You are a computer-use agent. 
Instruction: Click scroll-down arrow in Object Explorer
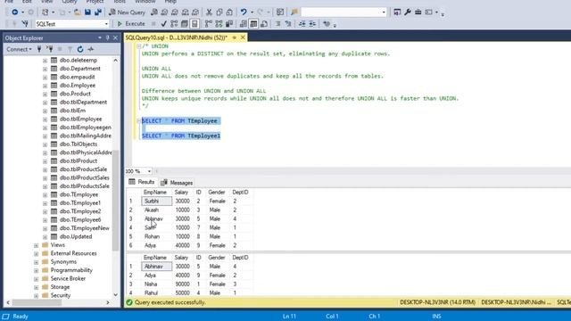(115, 295)
